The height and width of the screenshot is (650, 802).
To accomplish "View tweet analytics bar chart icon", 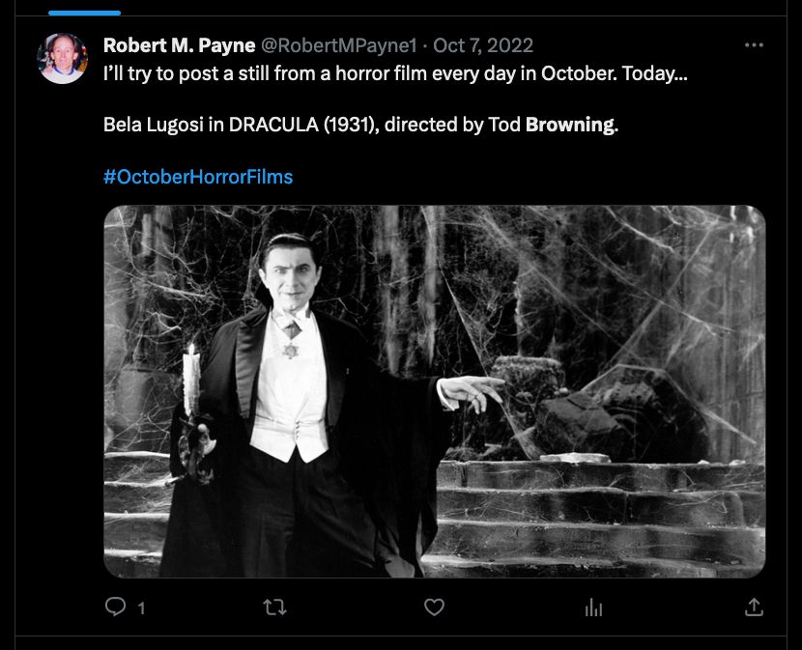I will (x=594, y=607).
